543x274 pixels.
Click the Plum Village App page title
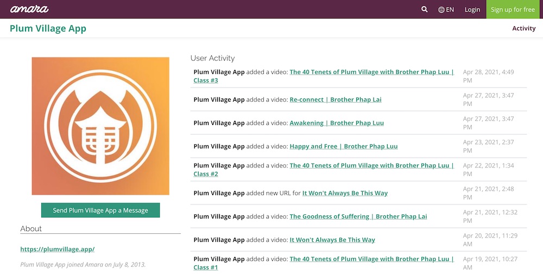pos(48,28)
